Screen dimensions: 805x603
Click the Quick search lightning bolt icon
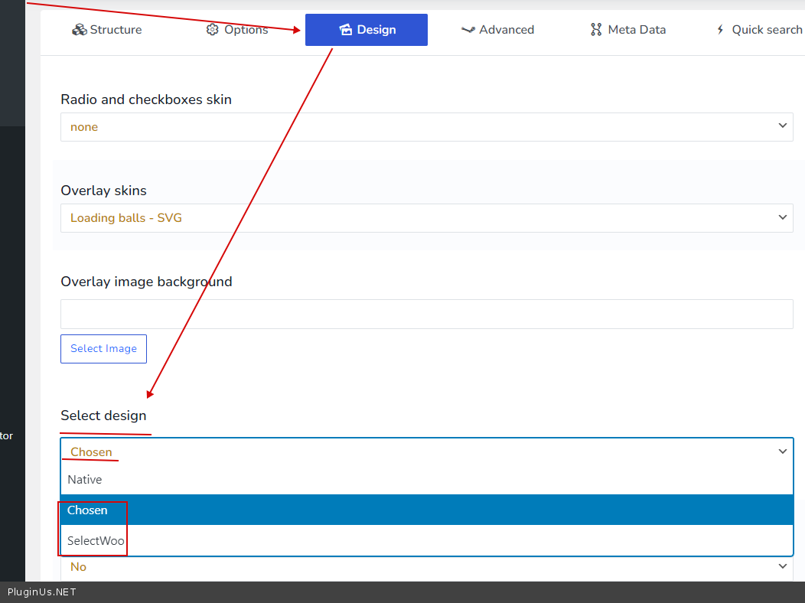coord(720,30)
